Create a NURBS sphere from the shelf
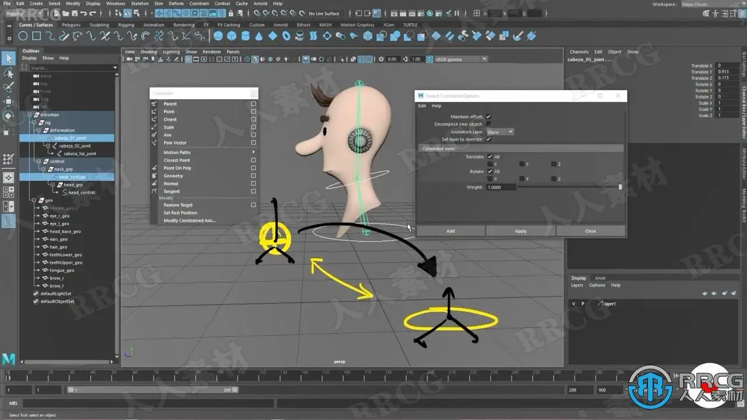Viewport: 747px width, 420px height. click(218, 36)
